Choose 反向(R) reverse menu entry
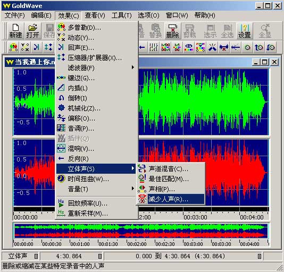Viewport: 284px width, 272px height. coord(96,159)
